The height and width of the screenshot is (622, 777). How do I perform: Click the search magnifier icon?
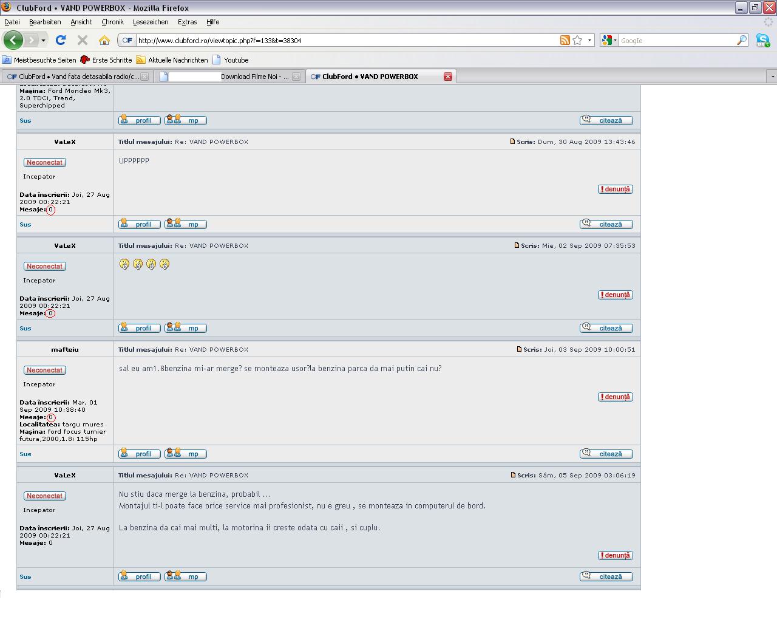click(x=742, y=41)
